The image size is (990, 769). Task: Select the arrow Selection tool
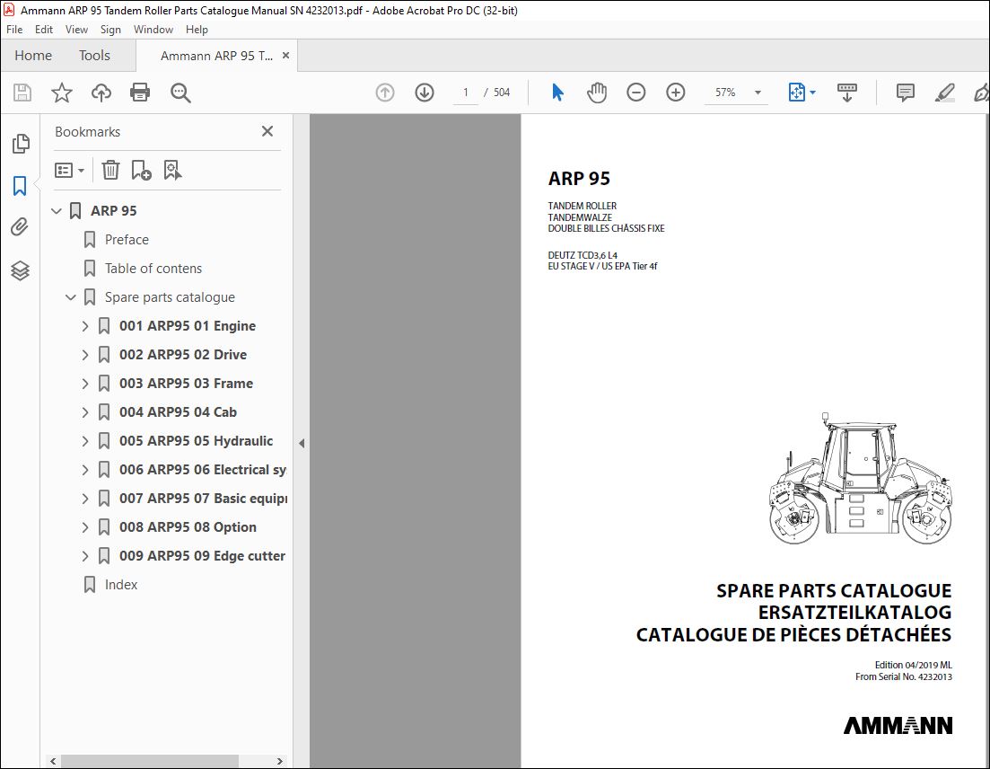(x=557, y=93)
